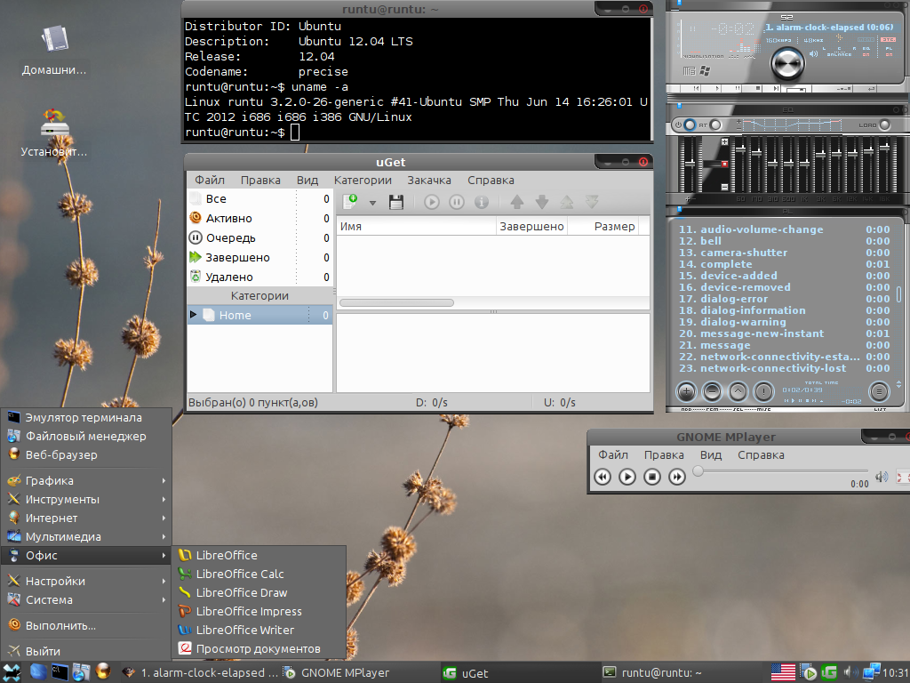Viewport: 910px width, 683px height.
Task: Open the Интернет submenu
Action: [86, 518]
